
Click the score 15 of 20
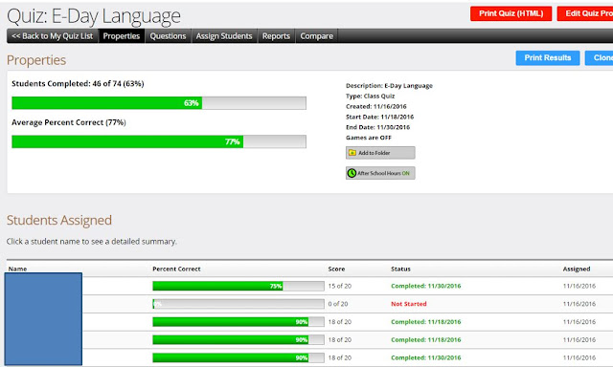point(340,286)
